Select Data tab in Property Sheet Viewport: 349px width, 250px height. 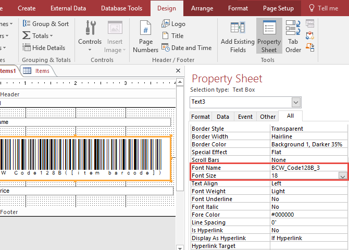tap(223, 117)
